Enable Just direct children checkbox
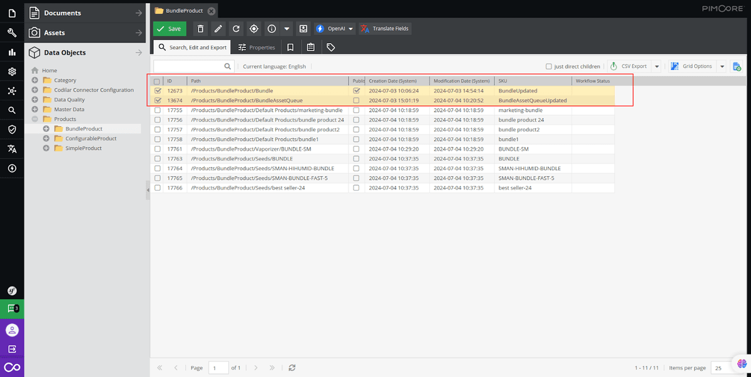751x377 pixels. point(549,66)
